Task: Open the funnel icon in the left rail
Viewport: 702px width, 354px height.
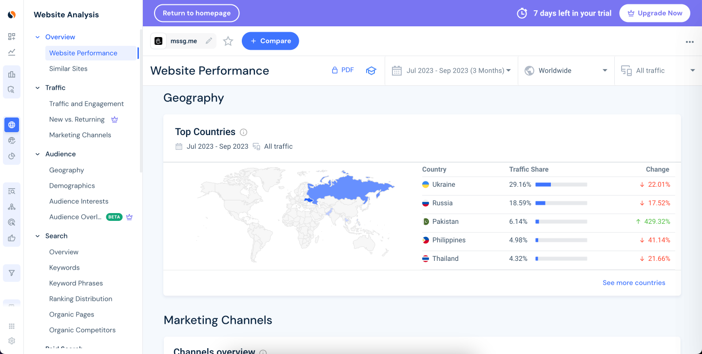Action: [12, 273]
